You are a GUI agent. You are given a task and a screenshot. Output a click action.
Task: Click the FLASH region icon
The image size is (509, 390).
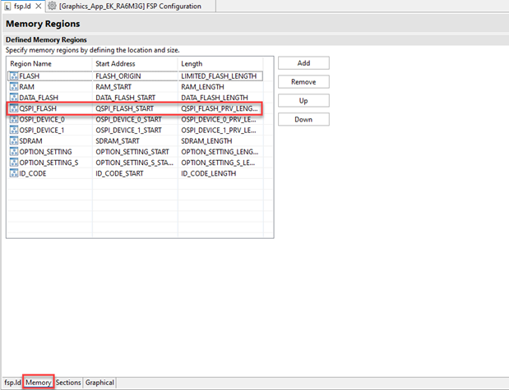(13, 76)
